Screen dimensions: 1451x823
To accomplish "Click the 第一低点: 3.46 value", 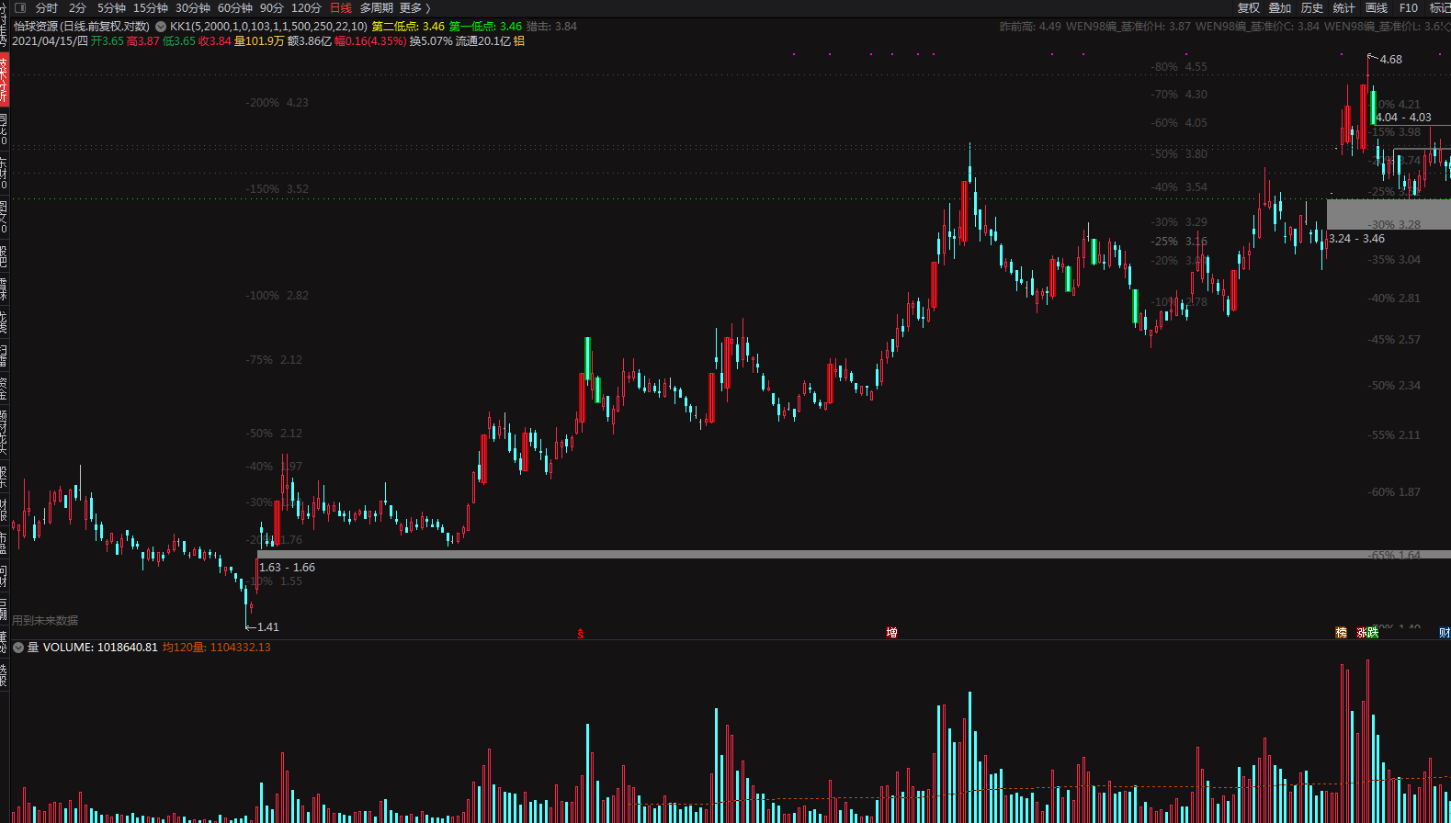I will click(x=485, y=27).
